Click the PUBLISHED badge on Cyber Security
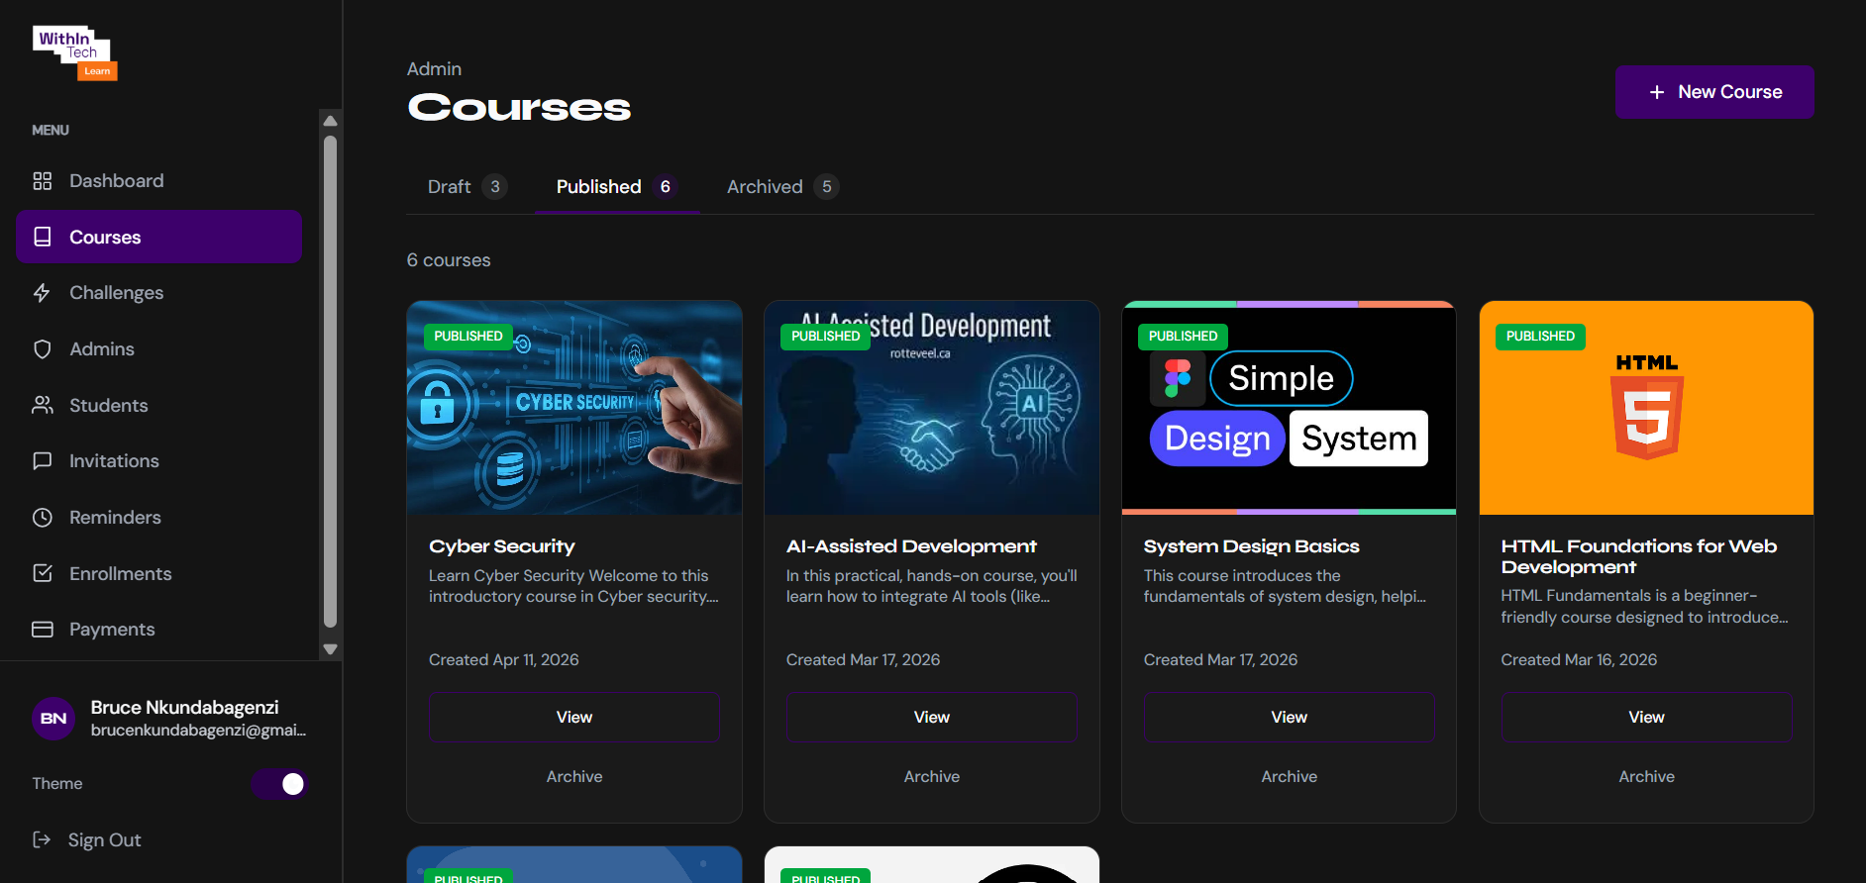This screenshot has height=883, width=1866. coord(468,337)
